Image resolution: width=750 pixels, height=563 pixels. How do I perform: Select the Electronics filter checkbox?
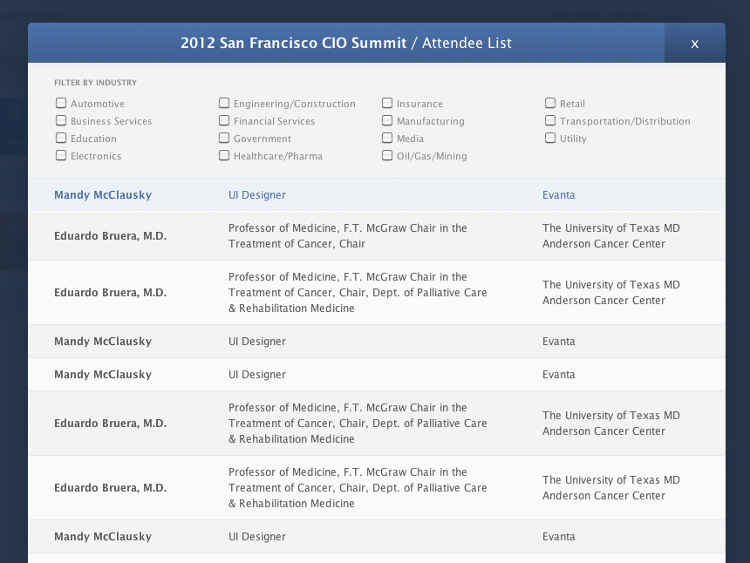tap(61, 155)
